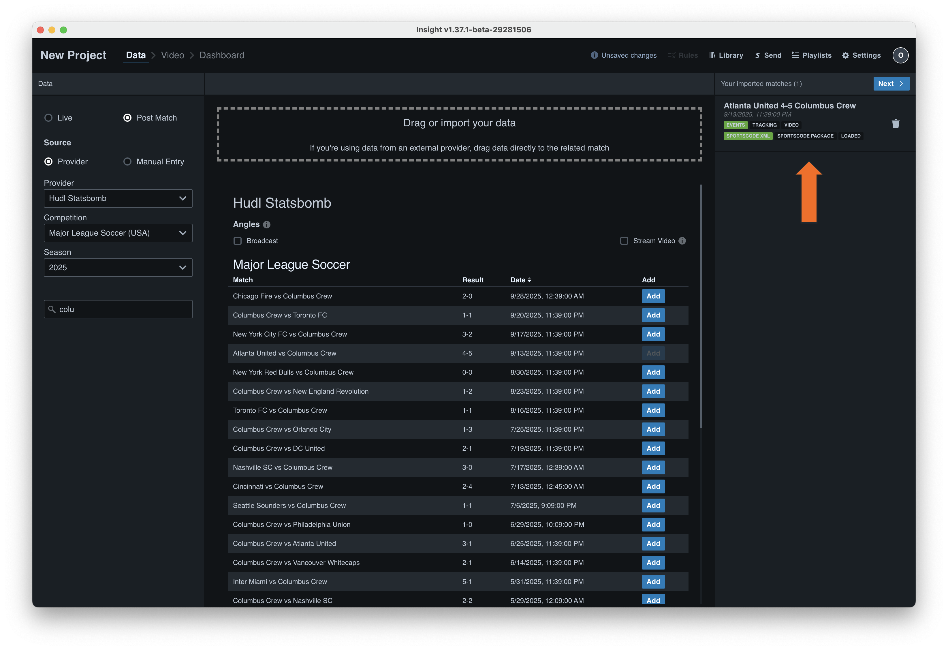This screenshot has width=948, height=650.
Task: Open the Season 2025 dropdown
Action: pos(118,268)
